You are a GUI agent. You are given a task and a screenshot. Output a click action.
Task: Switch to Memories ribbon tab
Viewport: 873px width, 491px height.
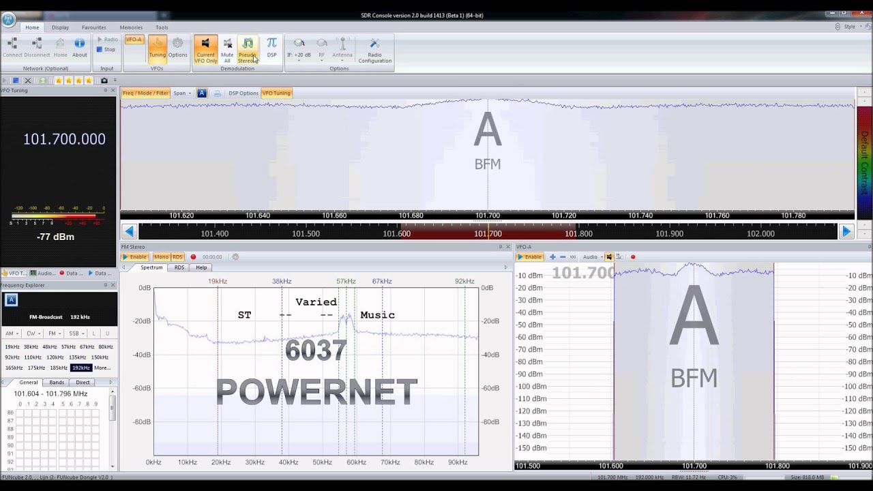(131, 27)
